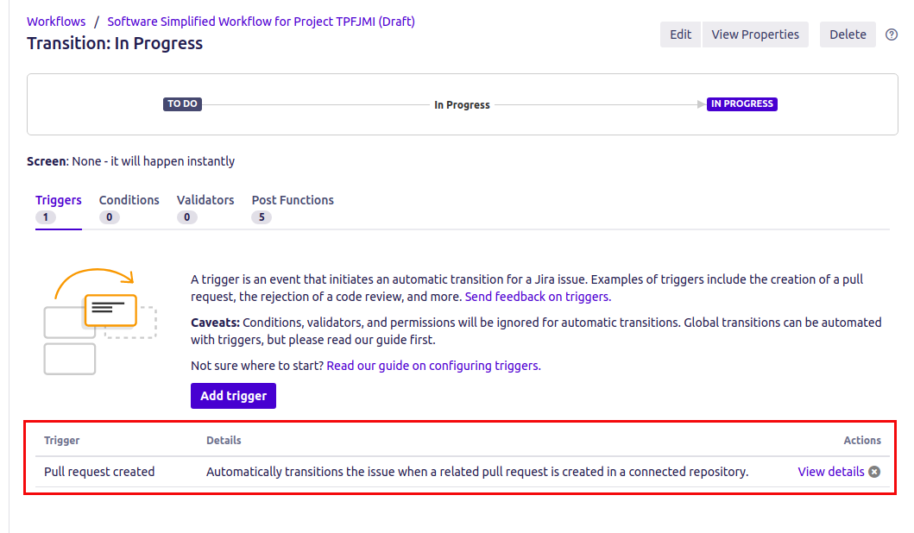Switch to the Triggers tab

click(59, 208)
